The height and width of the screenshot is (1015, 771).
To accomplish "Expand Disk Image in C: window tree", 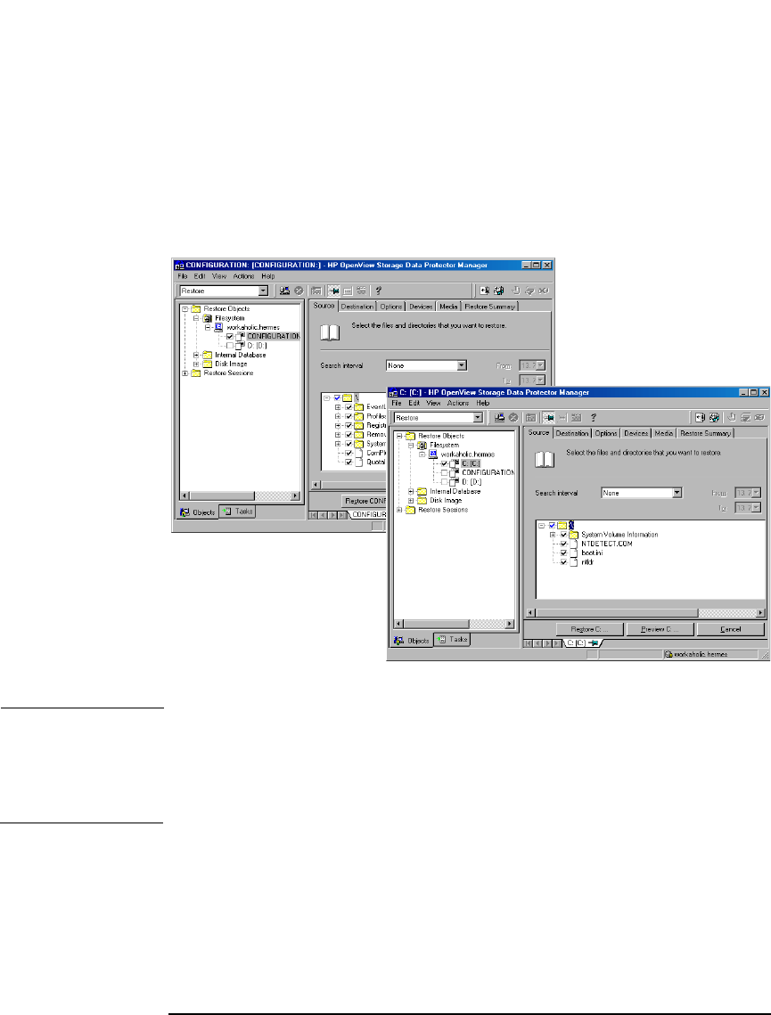I will coord(410,501).
